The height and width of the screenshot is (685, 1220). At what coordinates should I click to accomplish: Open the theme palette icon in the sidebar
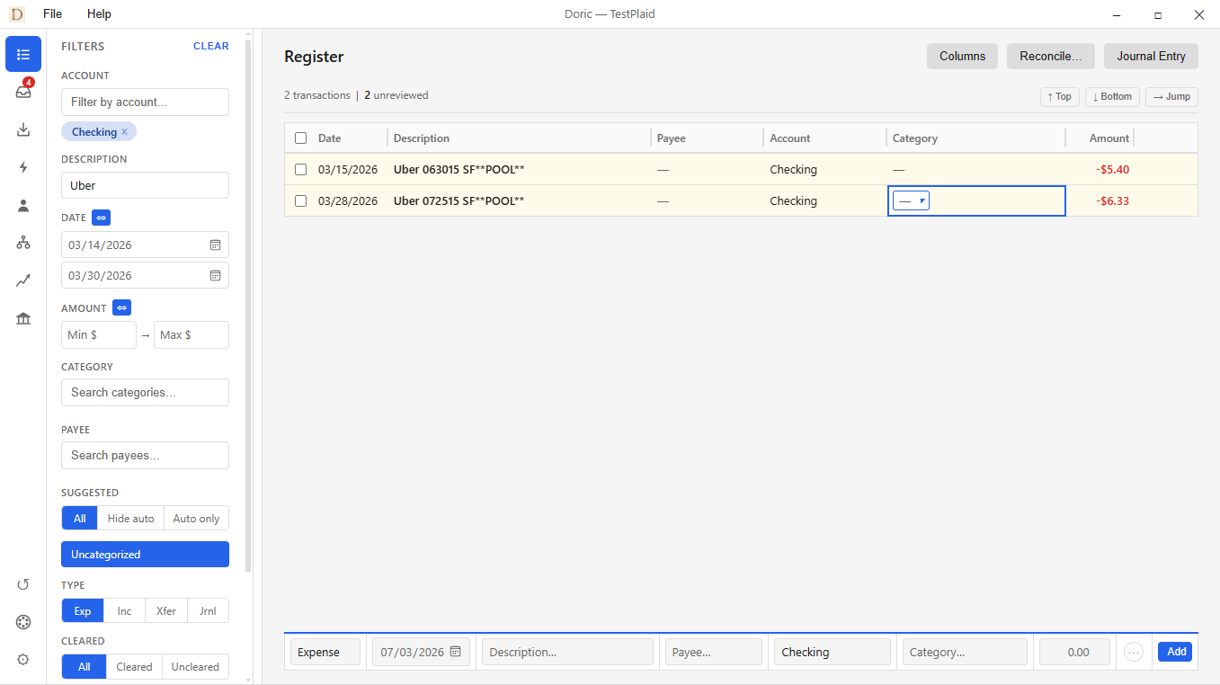pos(23,622)
